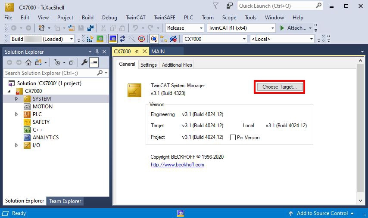This screenshot has height=218, width=368.
Task: Click the Pending Changes Filter clock icon
Action: point(57,62)
